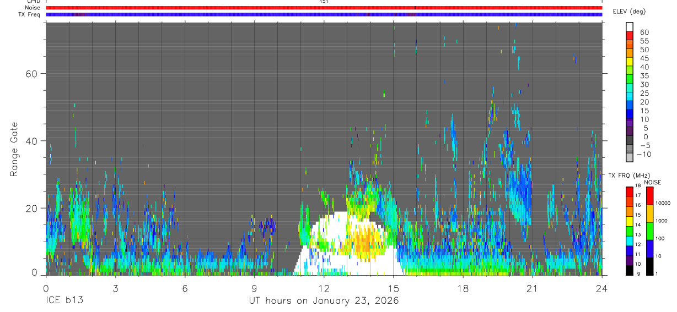This screenshot has height=312, width=677.
Task: Click the orange high-elevation patch near 14 UT
Action: tap(365, 240)
